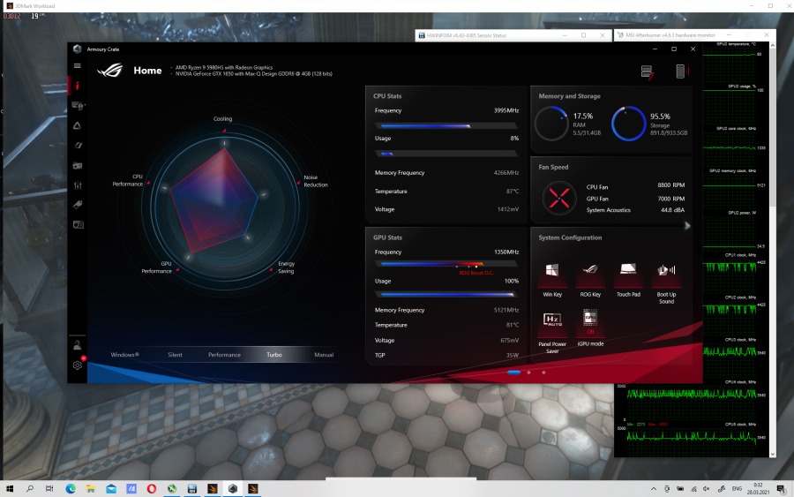The width and height of the screenshot is (794, 497).
Task: Click the GPU Performance radar label
Action: click(156, 267)
